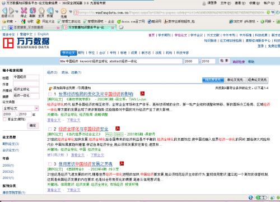Image resolution: width=280 pixels, height=202 pixels.
Task: Click the Restore (恢复) toolbar icon
Action: (50, 11)
